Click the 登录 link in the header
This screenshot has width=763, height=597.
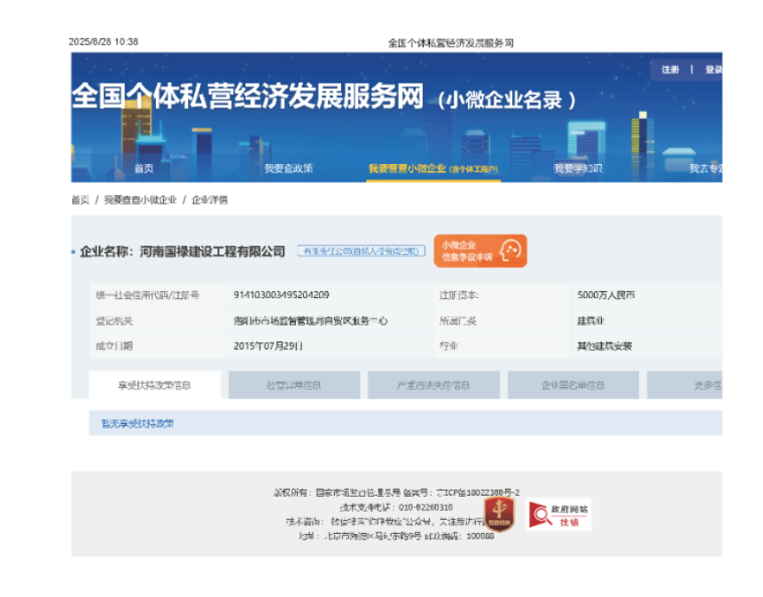(712, 70)
